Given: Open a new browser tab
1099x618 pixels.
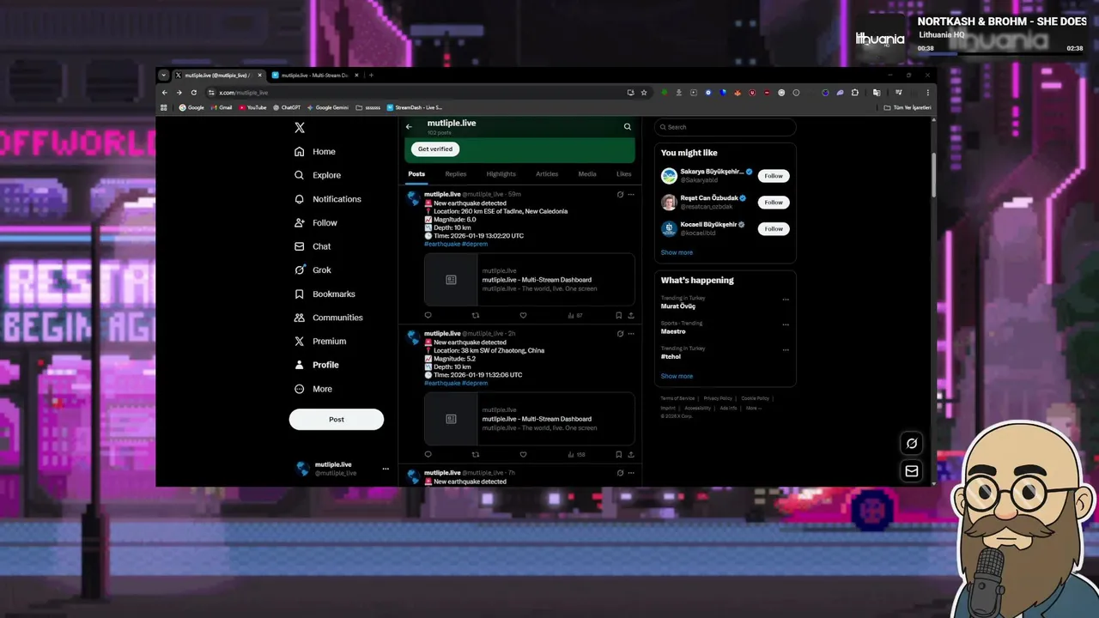Looking at the screenshot, I should [371, 76].
